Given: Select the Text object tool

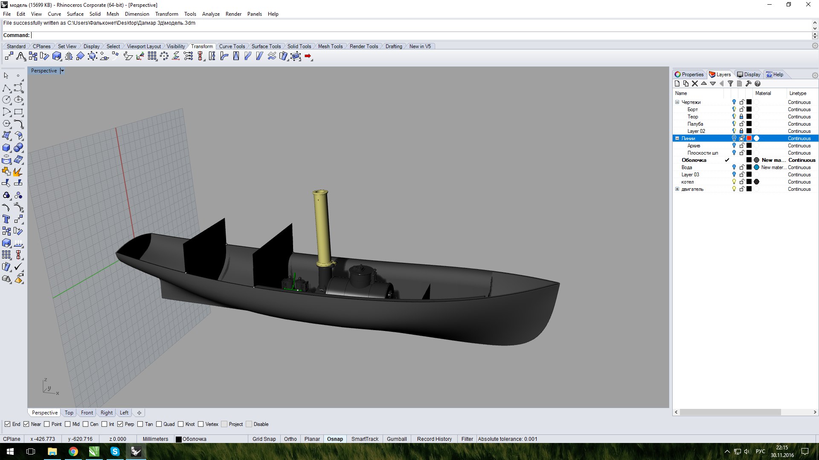Looking at the screenshot, I should [6, 219].
